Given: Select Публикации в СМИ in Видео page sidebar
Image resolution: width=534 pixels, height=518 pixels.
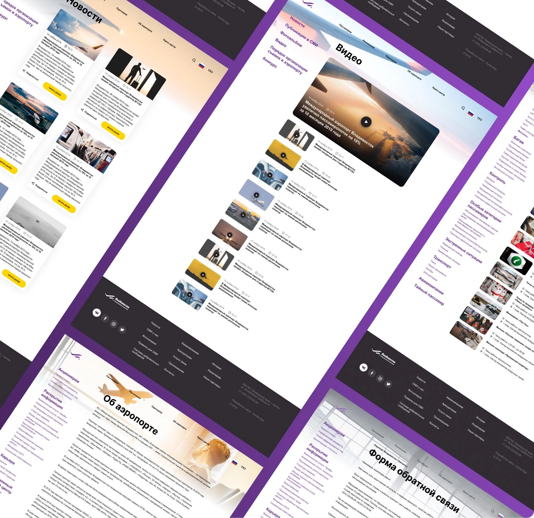Looking at the screenshot, I should (x=301, y=35).
